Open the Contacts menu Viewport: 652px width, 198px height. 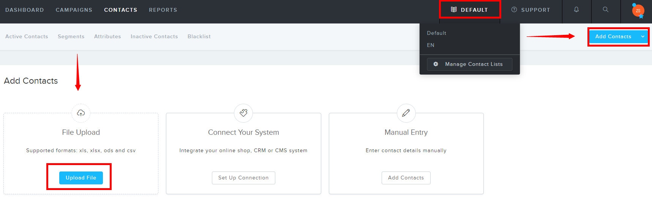click(x=121, y=10)
